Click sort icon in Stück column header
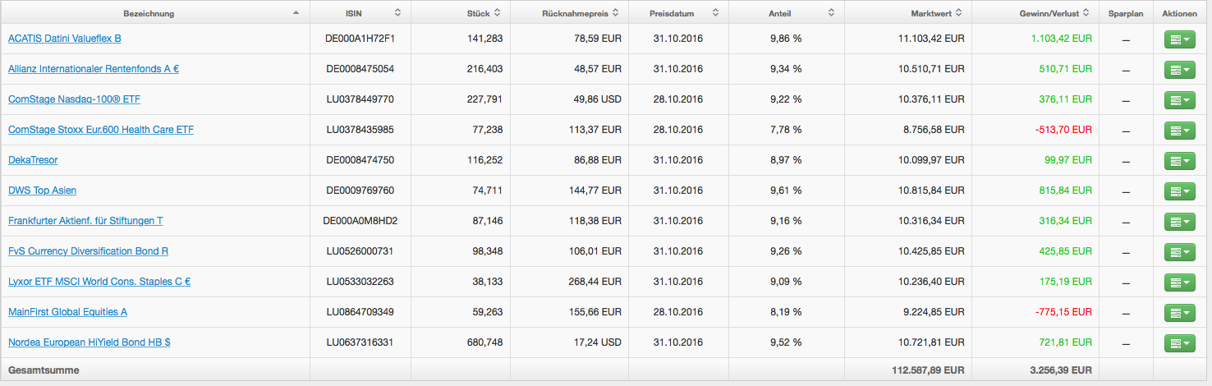This screenshot has width=1212, height=386. (x=498, y=13)
